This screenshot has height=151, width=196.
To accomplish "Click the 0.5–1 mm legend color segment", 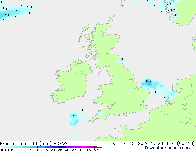I will pyautogui.click(x=12, y=147).
